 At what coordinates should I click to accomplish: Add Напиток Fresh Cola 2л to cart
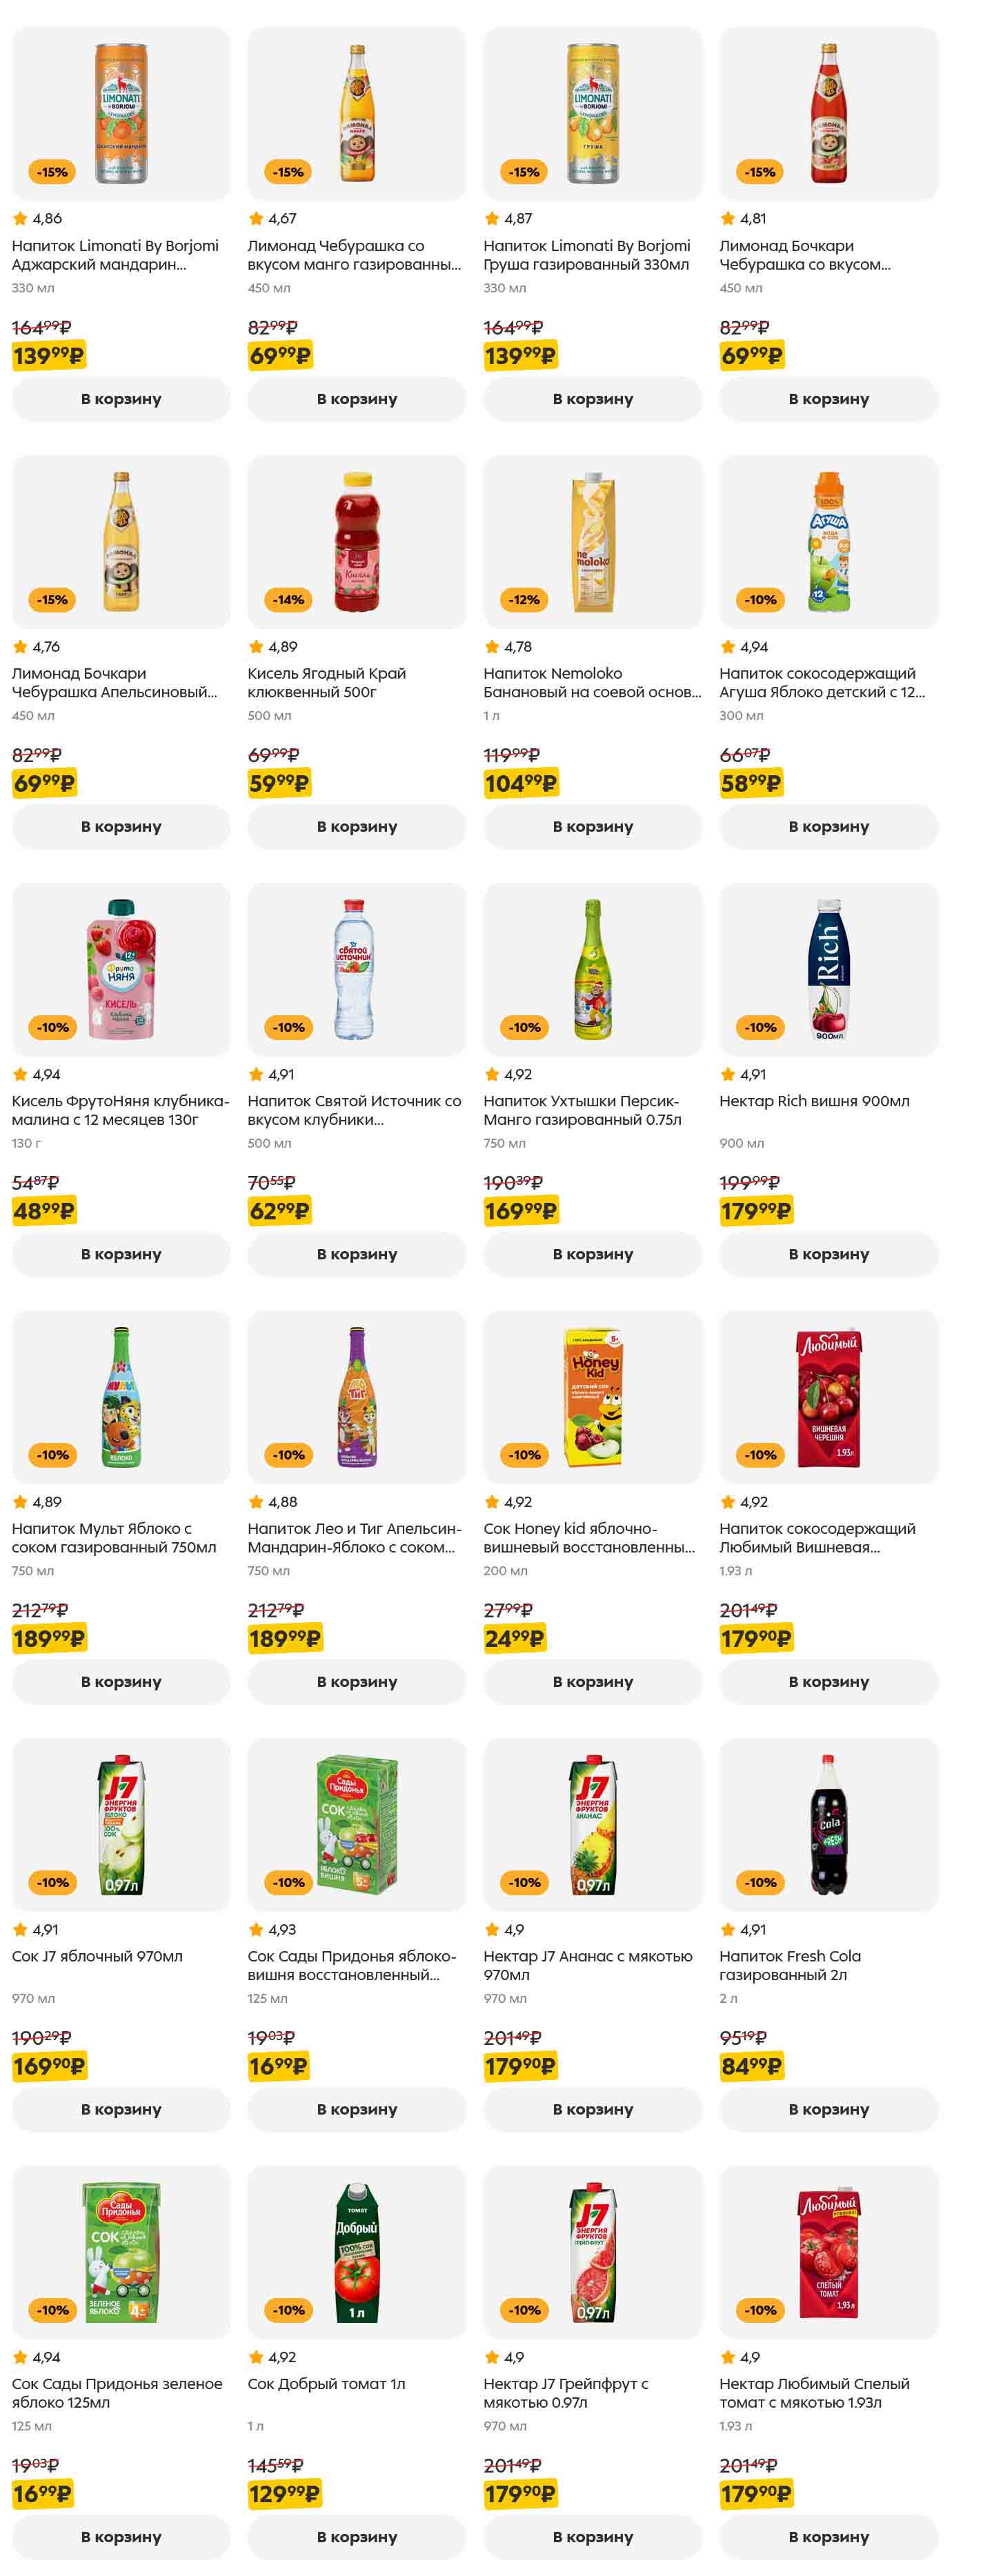coord(828,2109)
